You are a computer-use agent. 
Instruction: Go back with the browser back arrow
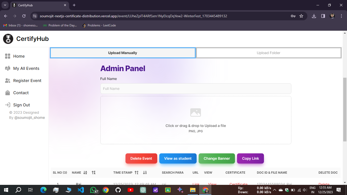pyautogui.click(x=6, y=16)
